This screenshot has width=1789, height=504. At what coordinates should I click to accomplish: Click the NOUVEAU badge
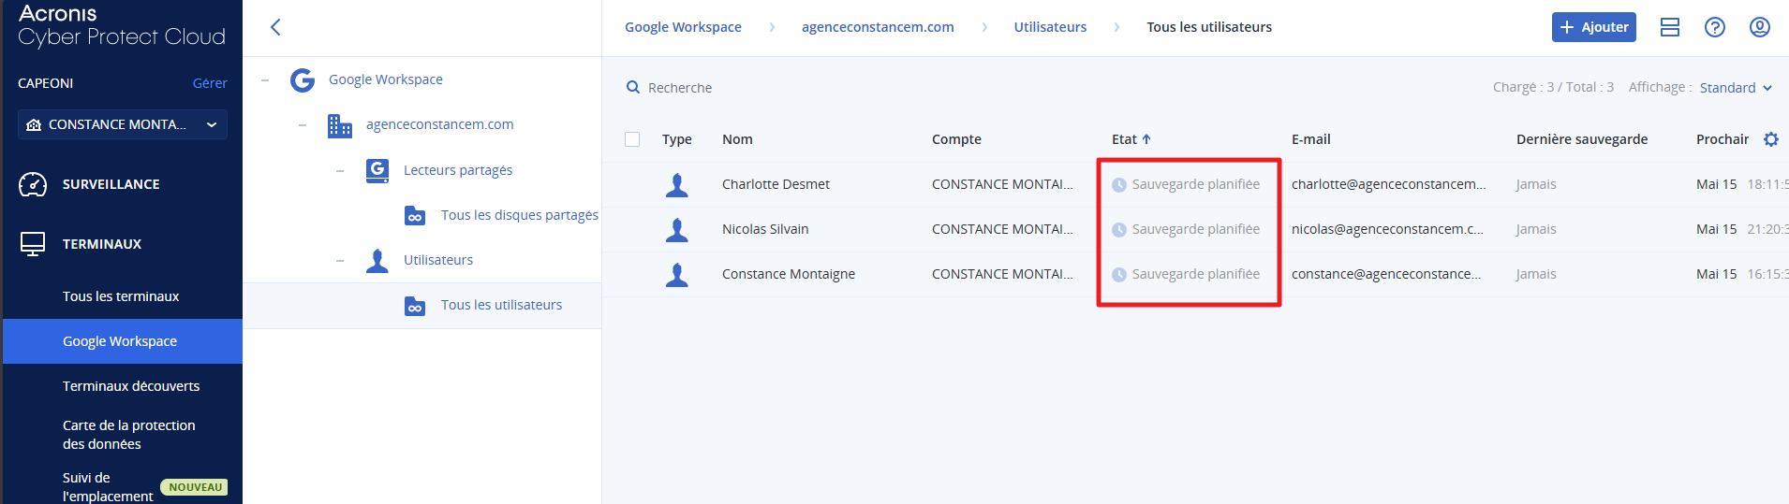tap(195, 487)
